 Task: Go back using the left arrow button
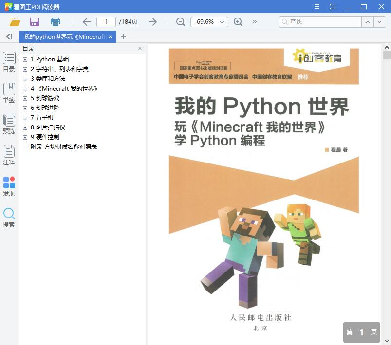point(87,22)
